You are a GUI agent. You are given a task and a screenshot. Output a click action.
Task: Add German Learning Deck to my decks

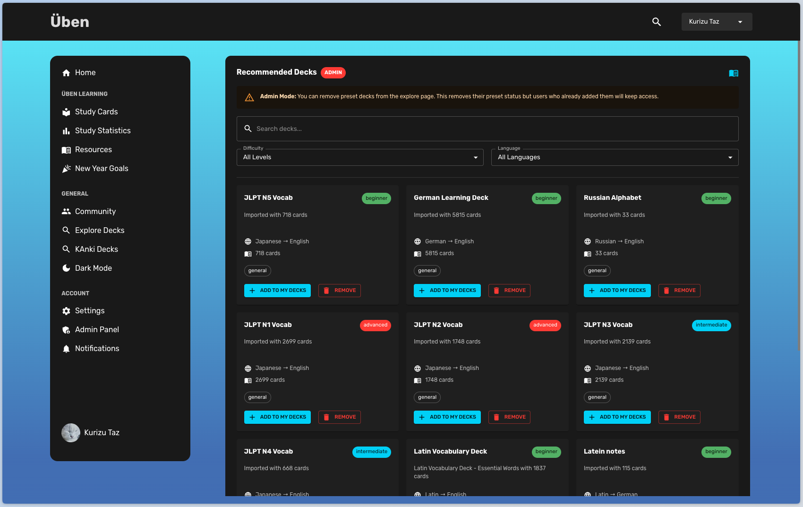tap(447, 291)
